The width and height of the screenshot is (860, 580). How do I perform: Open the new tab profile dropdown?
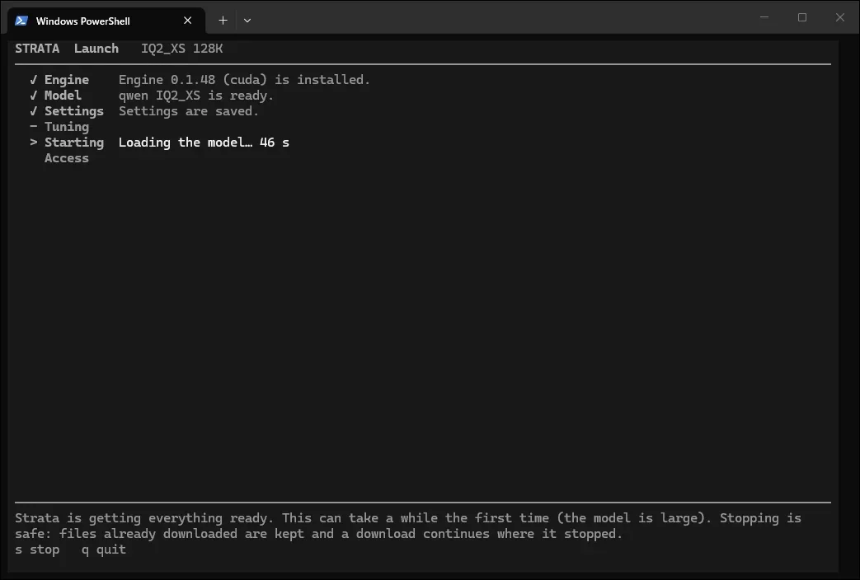point(247,21)
